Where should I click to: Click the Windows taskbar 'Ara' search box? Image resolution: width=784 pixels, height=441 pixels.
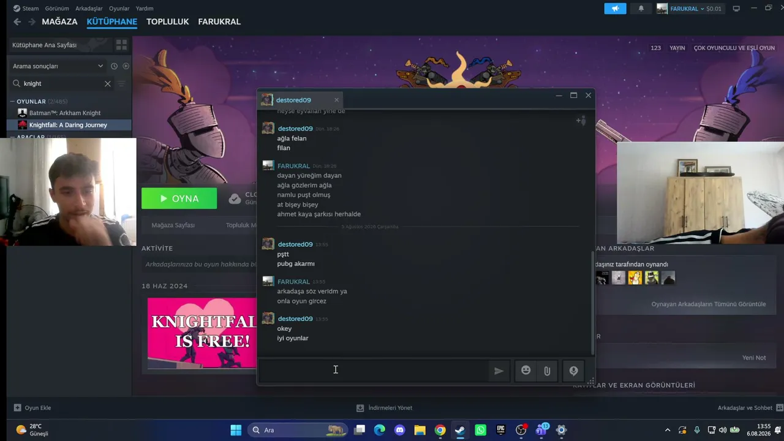click(x=297, y=430)
